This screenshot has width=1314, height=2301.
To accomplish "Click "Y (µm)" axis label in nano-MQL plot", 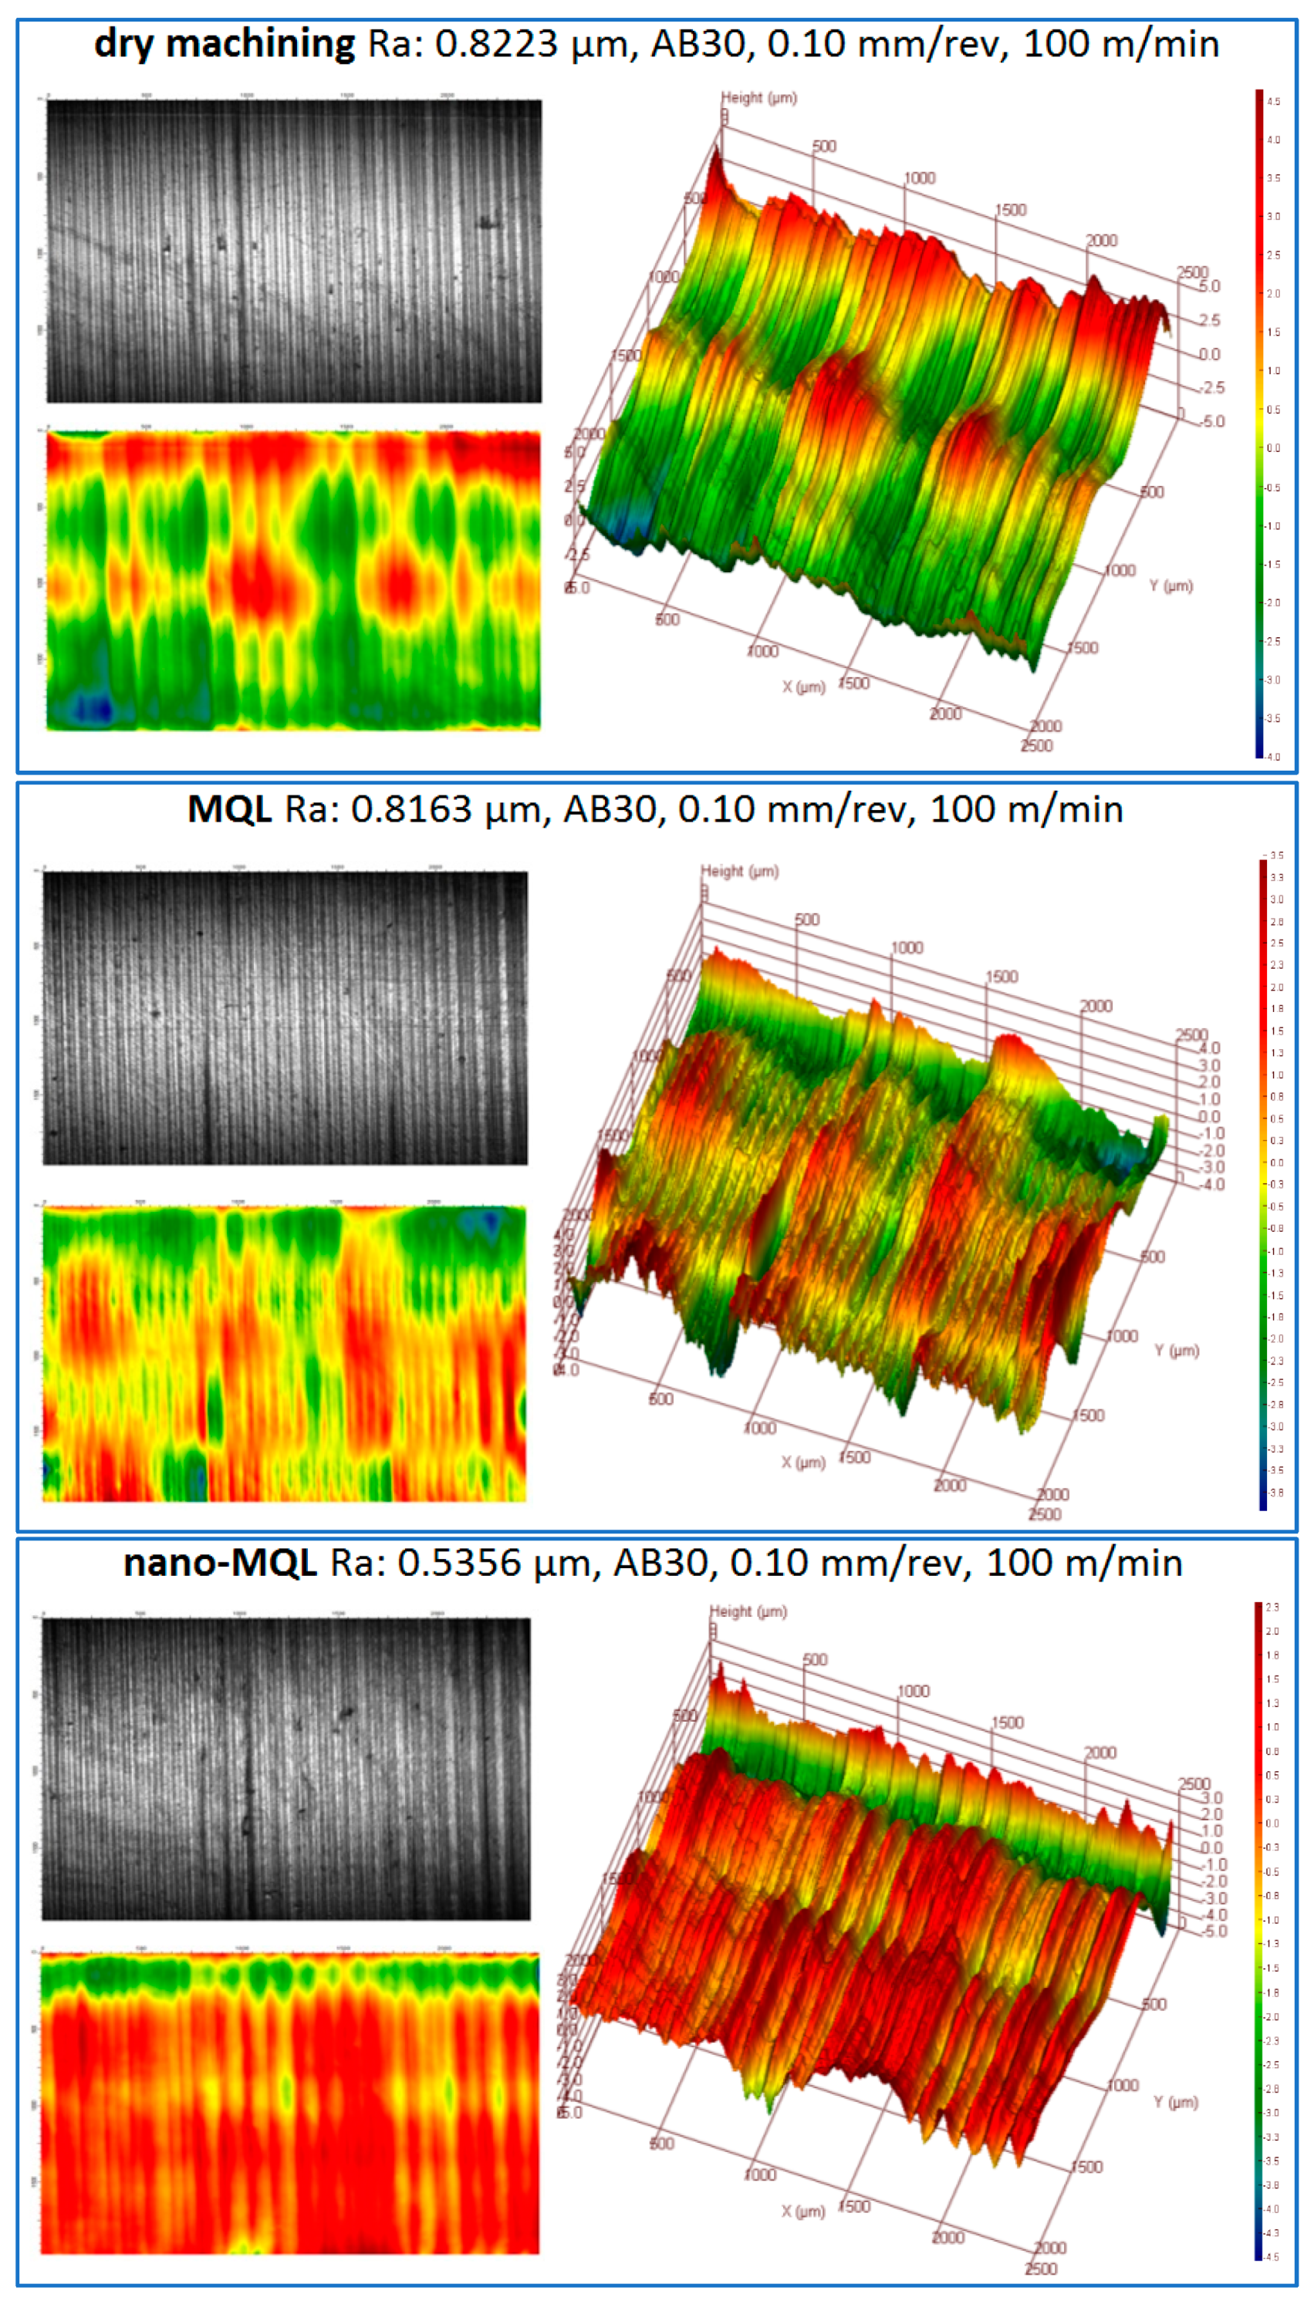I will (1176, 2102).
